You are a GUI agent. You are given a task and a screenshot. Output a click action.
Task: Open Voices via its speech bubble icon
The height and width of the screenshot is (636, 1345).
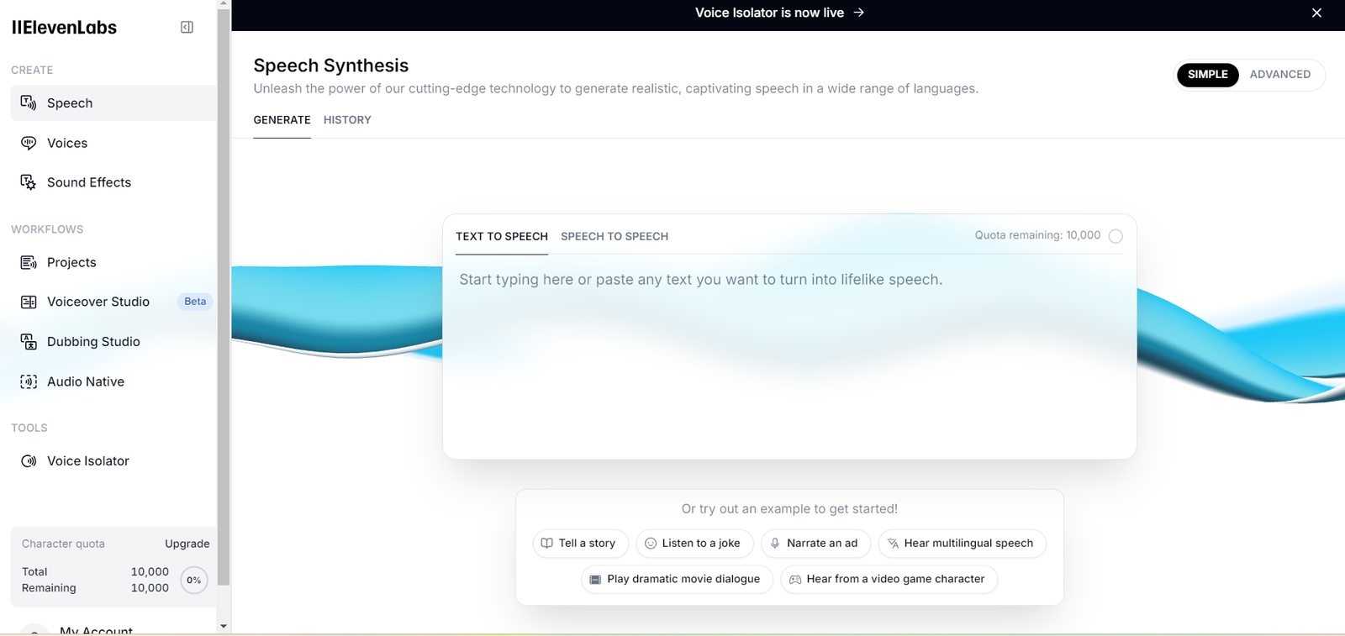(29, 143)
